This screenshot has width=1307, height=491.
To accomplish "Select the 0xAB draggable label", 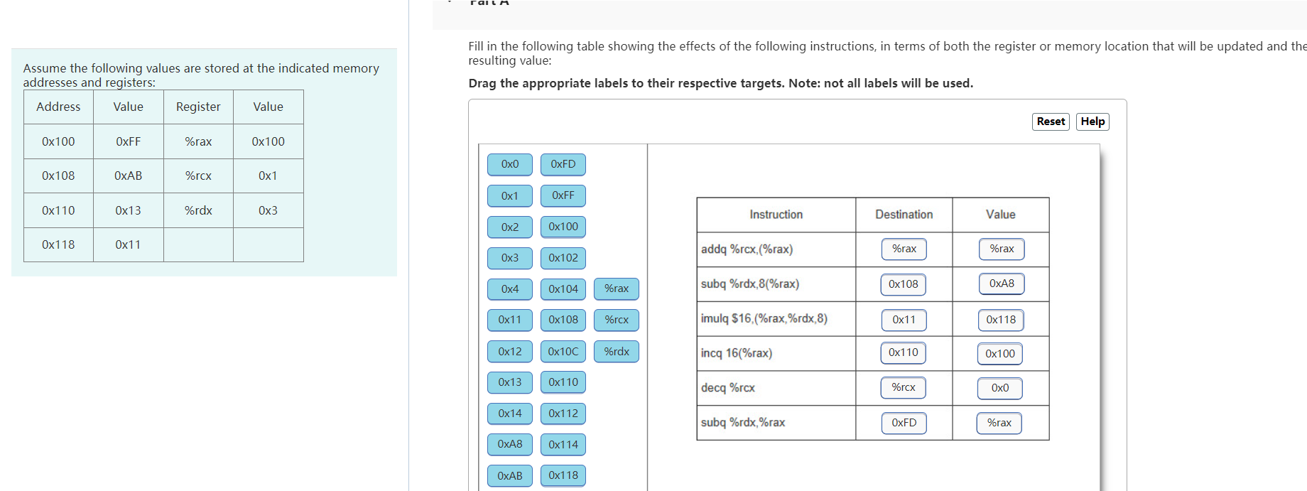I will [509, 475].
